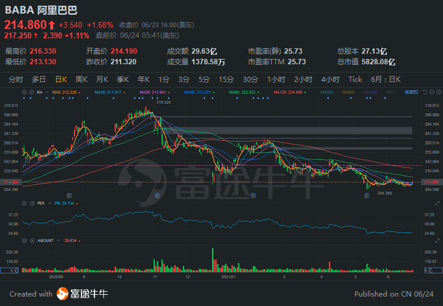Zoom out chart with the minus icon
The width and height of the screenshot is (443, 306).
[x=432, y=92]
